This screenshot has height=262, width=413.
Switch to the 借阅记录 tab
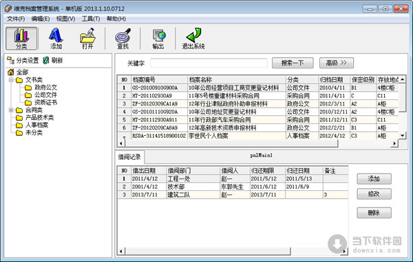[129, 157]
